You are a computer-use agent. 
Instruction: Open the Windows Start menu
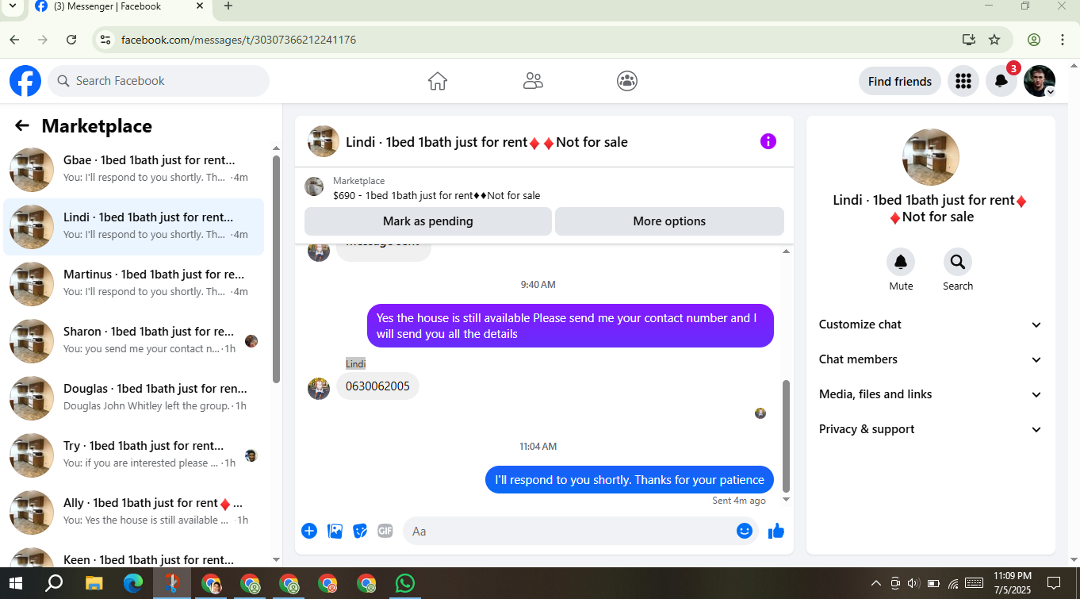click(x=16, y=584)
